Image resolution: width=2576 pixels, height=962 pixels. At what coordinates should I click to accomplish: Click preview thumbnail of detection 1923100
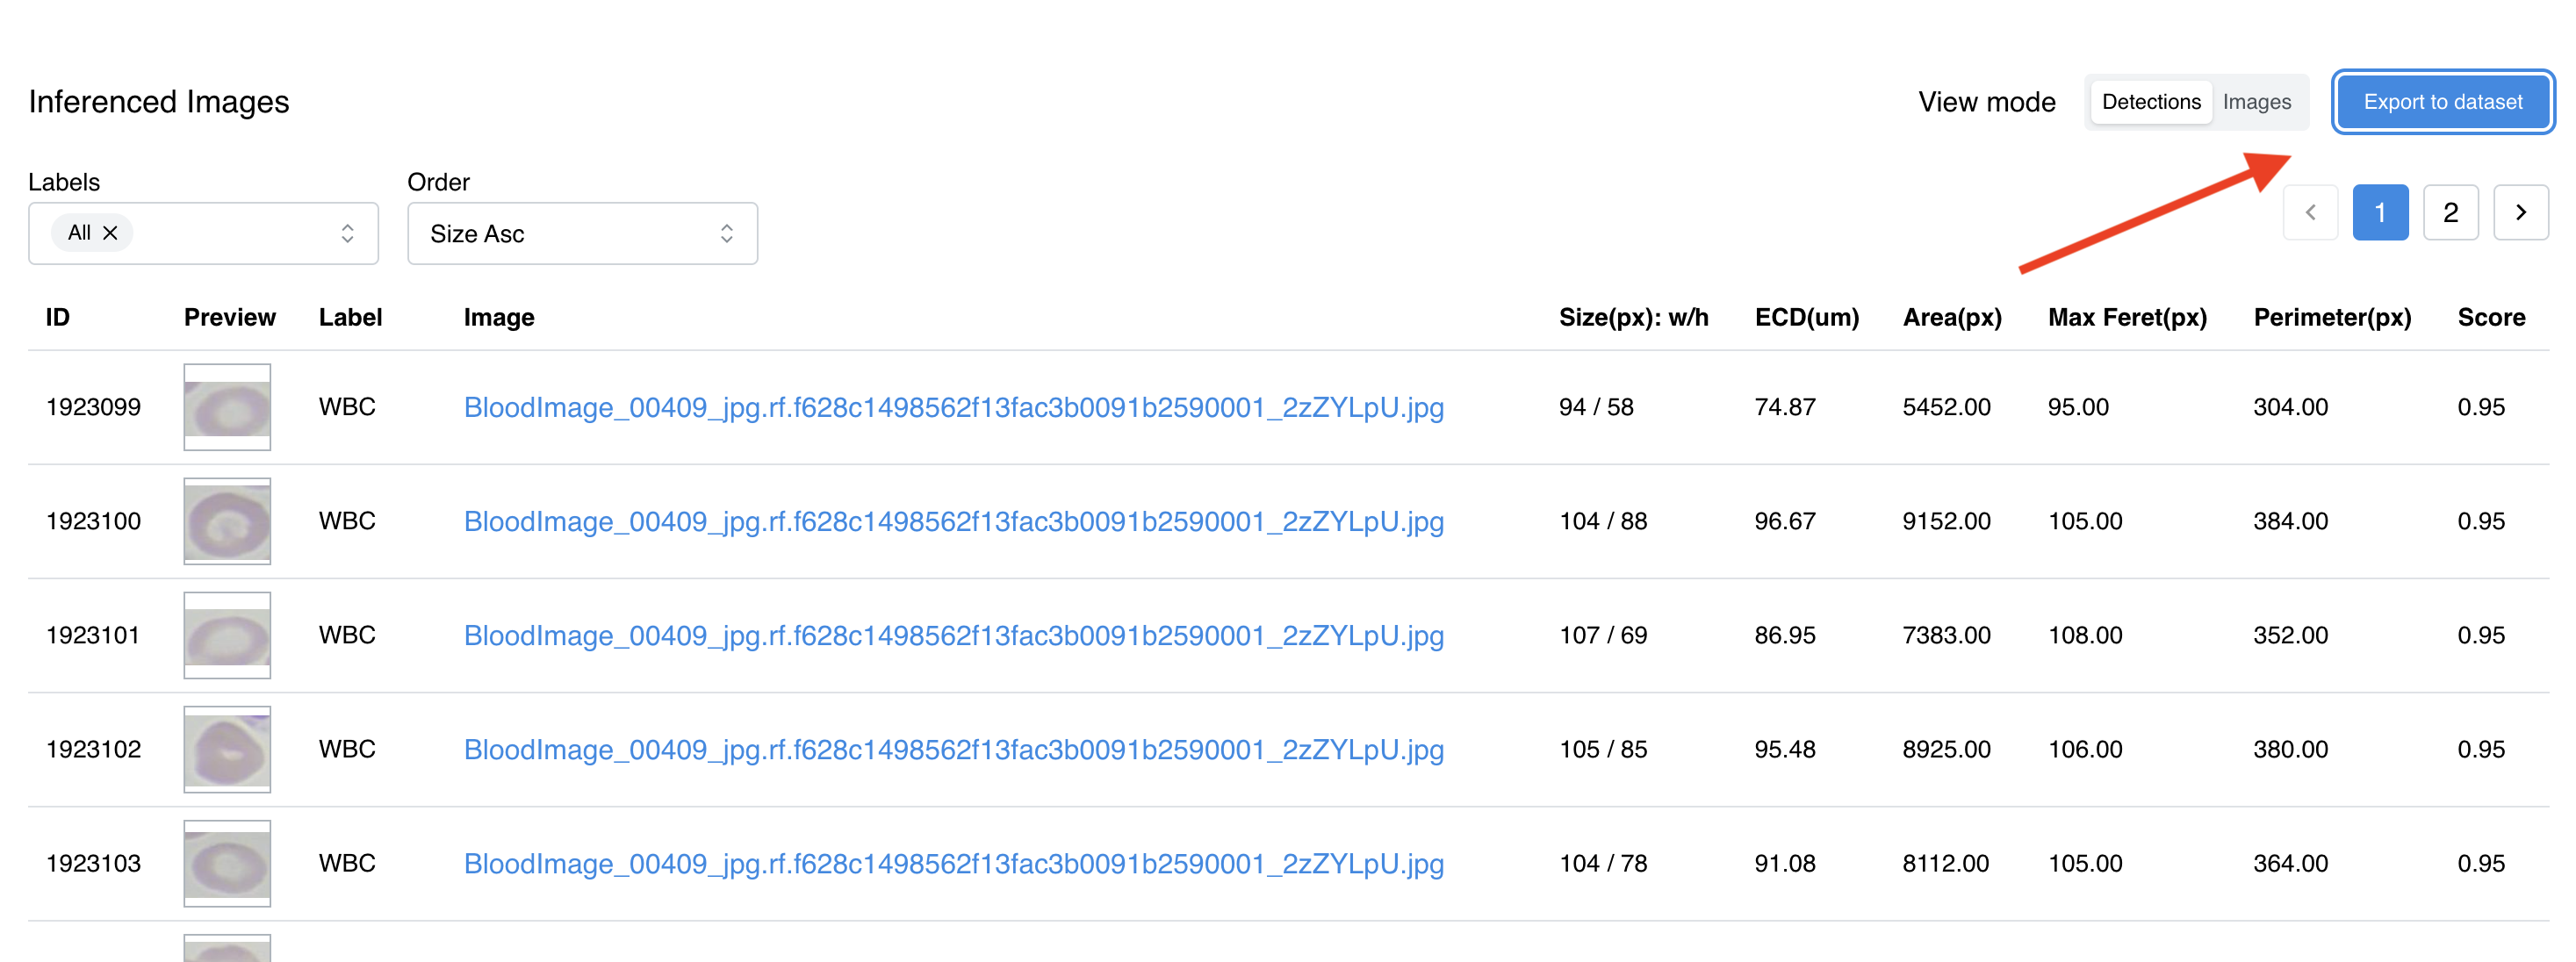pos(227,521)
